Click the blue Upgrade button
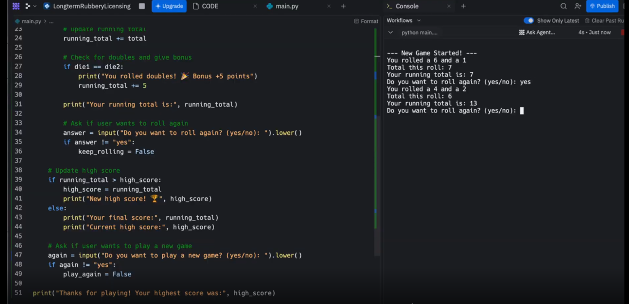 pos(169,6)
